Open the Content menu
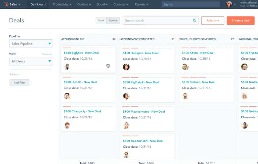The width and height of the screenshot is (258, 164). coord(84,4)
